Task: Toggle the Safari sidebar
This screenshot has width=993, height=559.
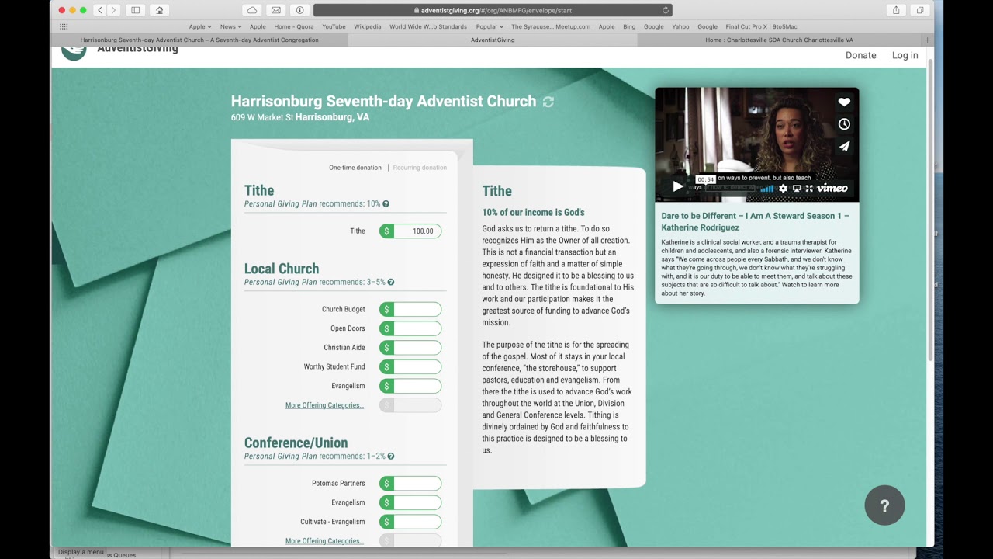Action: point(135,10)
